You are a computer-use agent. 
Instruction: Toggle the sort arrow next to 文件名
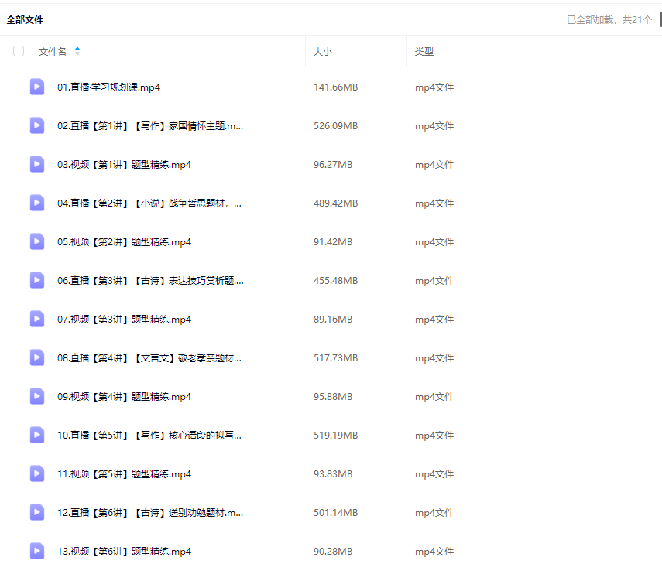click(x=77, y=51)
